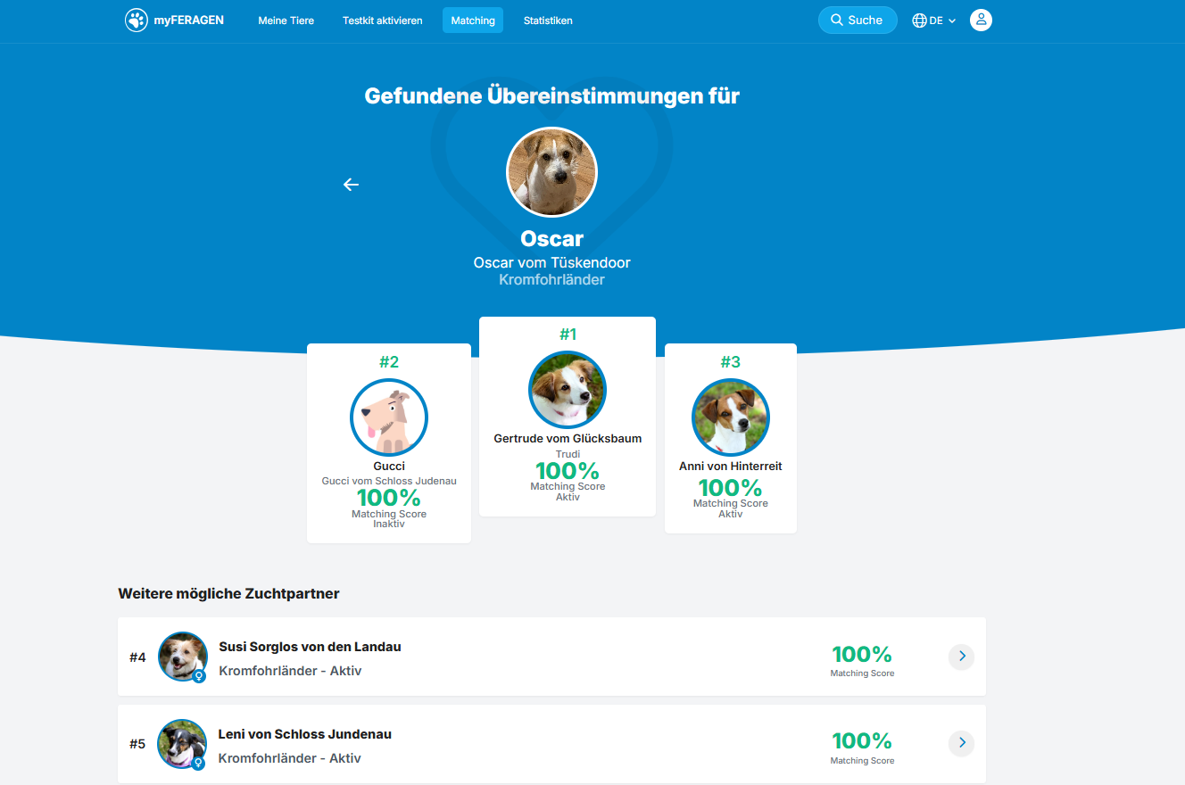Click Oscar's profile photo

click(x=551, y=172)
